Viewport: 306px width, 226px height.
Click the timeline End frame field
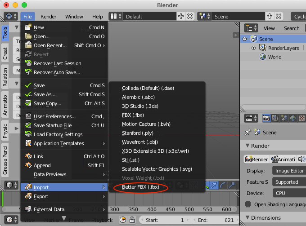215,220
